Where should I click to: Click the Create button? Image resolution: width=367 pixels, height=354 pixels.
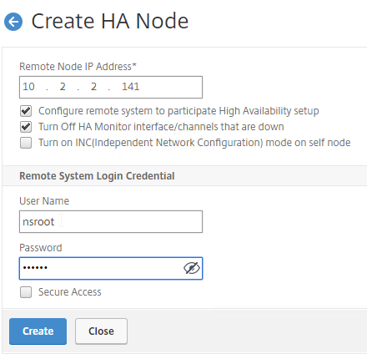[x=38, y=331]
